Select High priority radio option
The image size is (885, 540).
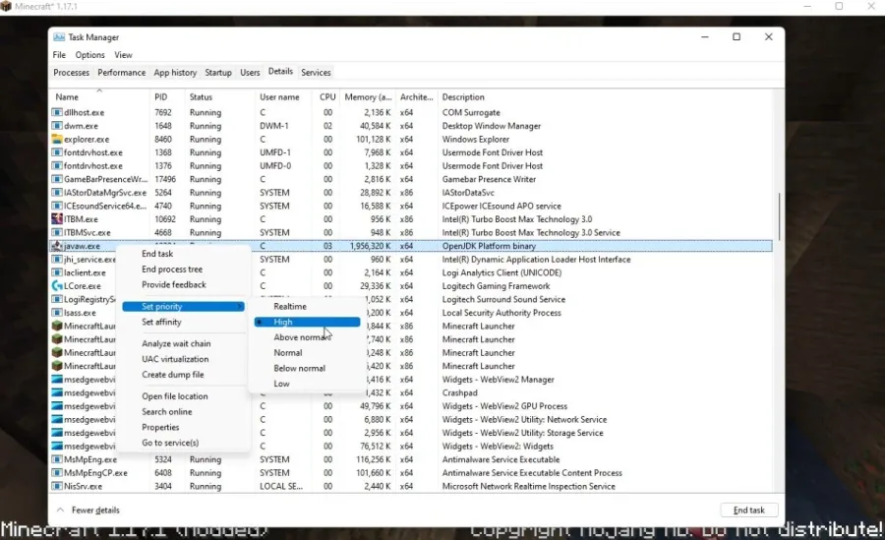307,322
